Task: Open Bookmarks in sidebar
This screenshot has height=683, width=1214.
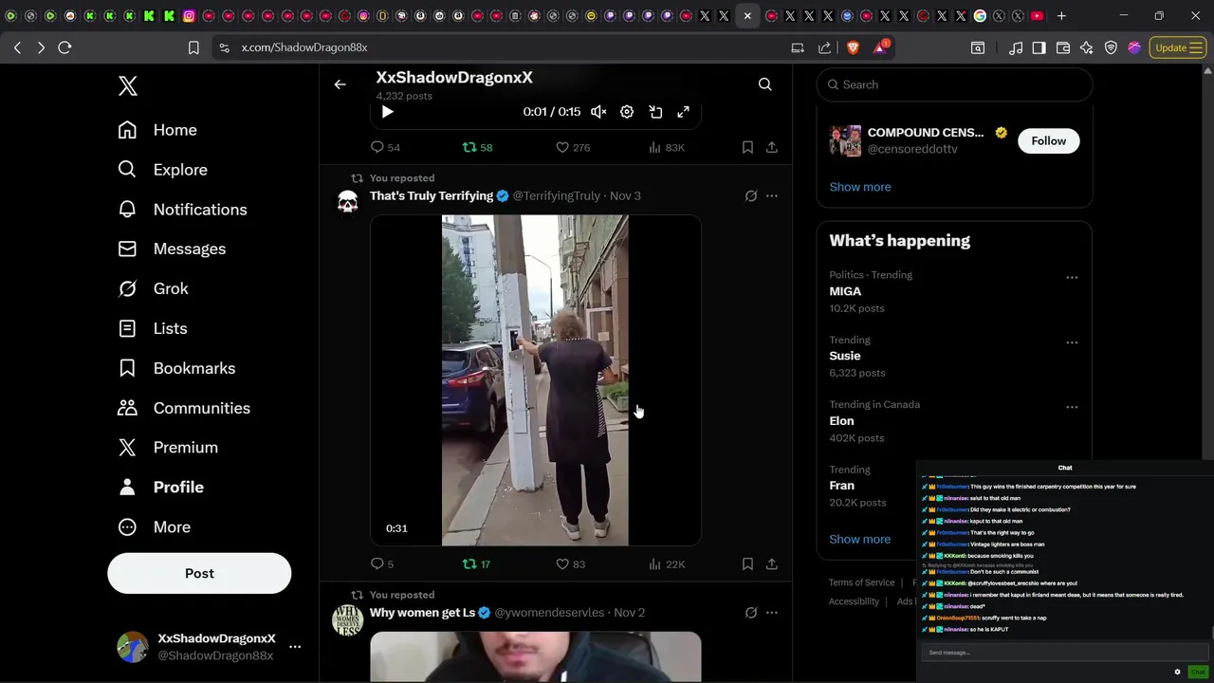Action: (176, 368)
